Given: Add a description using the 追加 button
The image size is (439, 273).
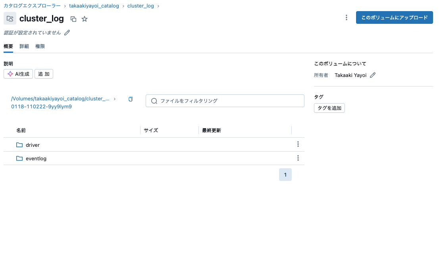Looking at the screenshot, I should point(44,74).
